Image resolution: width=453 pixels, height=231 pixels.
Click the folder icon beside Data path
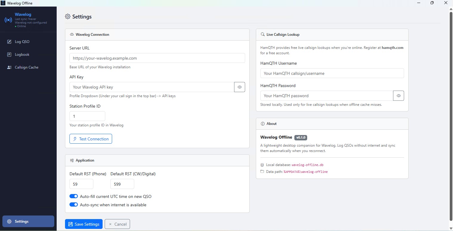click(x=262, y=172)
